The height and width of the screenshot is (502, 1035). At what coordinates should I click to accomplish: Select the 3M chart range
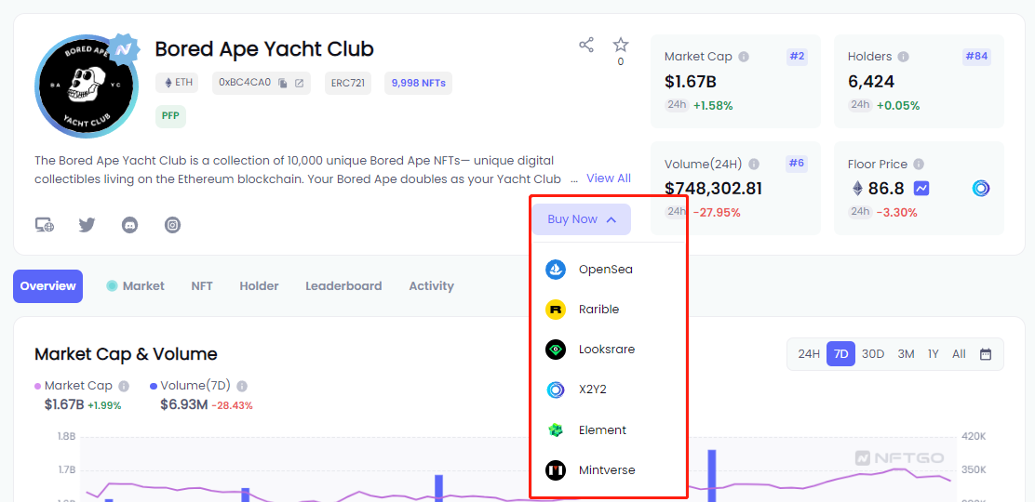(x=906, y=353)
